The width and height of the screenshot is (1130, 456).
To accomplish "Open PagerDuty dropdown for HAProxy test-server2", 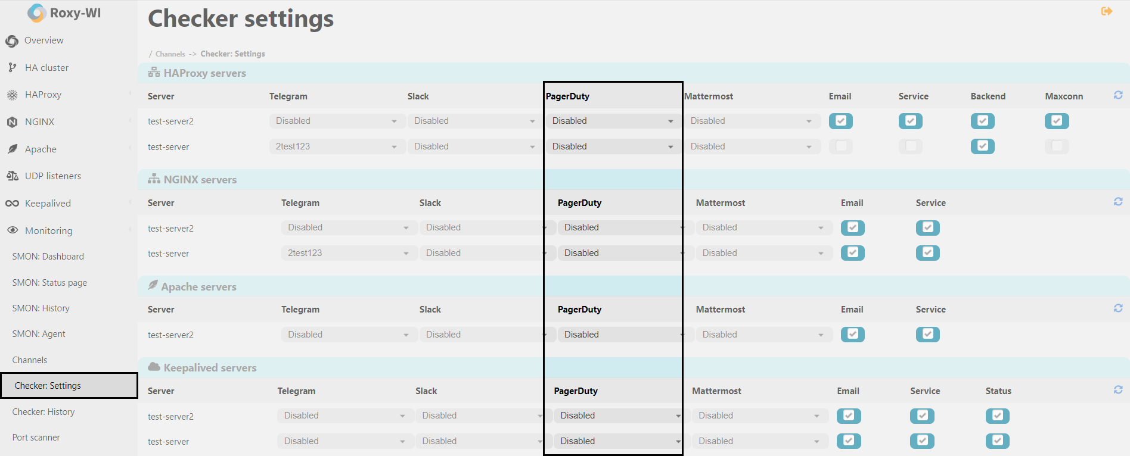I will [x=613, y=121].
